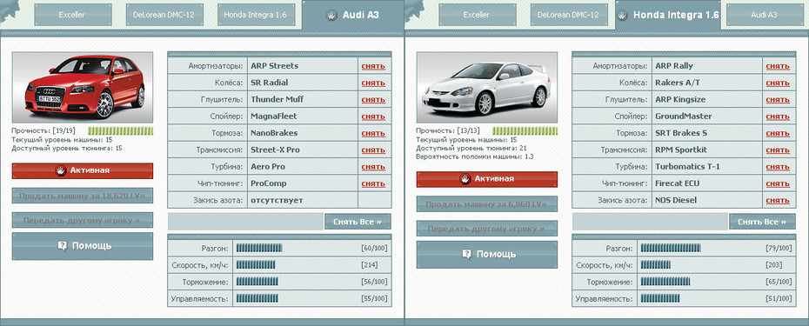Remove GroundMaster spoiler
The height and width of the screenshot is (326, 809).
click(x=778, y=116)
